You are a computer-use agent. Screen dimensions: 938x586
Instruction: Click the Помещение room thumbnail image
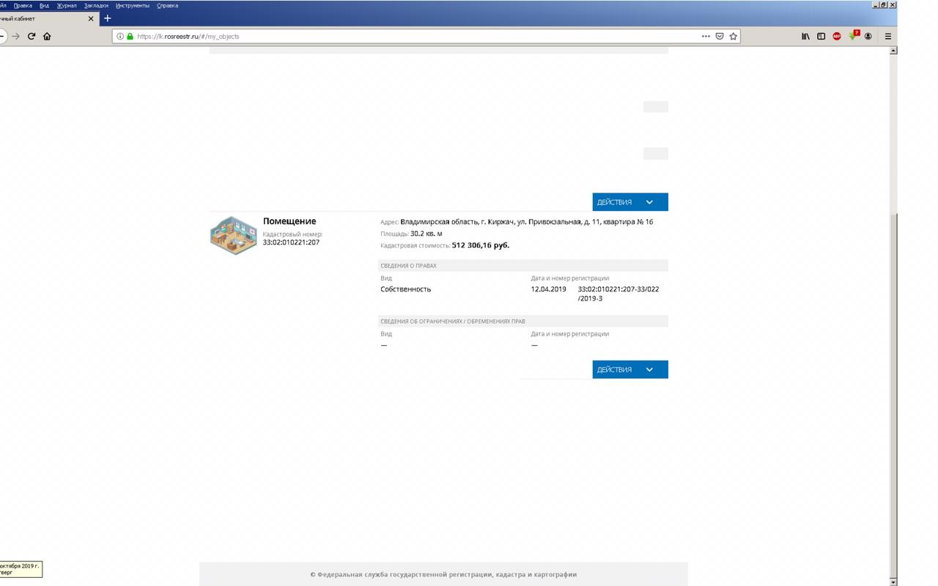point(233,235)
